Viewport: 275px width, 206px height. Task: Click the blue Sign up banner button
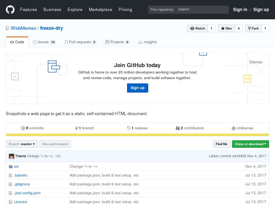(x=137, y=88)
